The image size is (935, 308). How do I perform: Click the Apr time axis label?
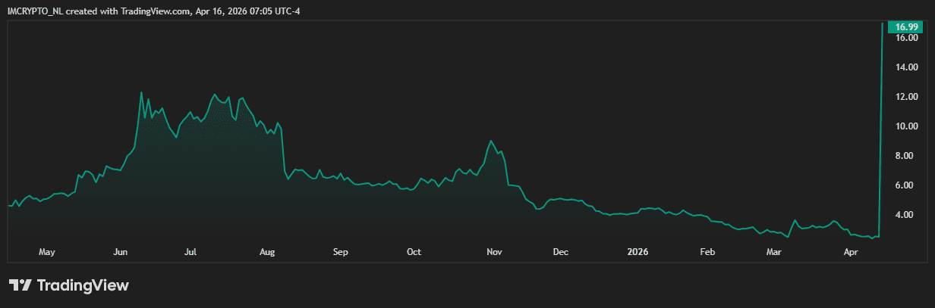[851, 251]
